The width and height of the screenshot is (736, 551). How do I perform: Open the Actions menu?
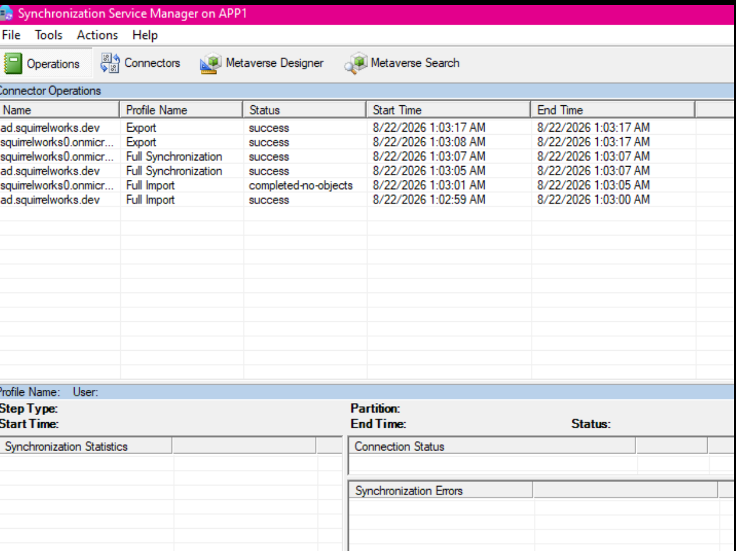click(x=97, y=35)
